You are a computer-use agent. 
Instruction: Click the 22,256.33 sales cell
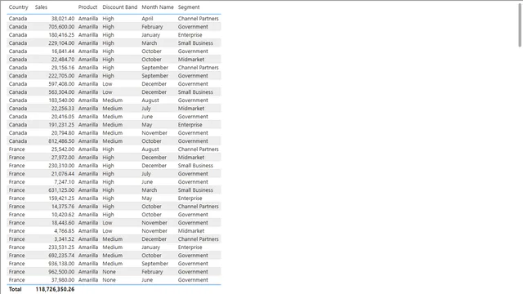pos(63,109)
